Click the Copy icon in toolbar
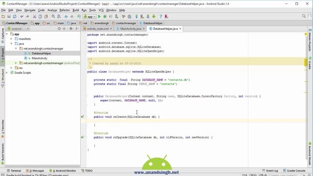The image size is (313, 176). click(x=40, y=17)
